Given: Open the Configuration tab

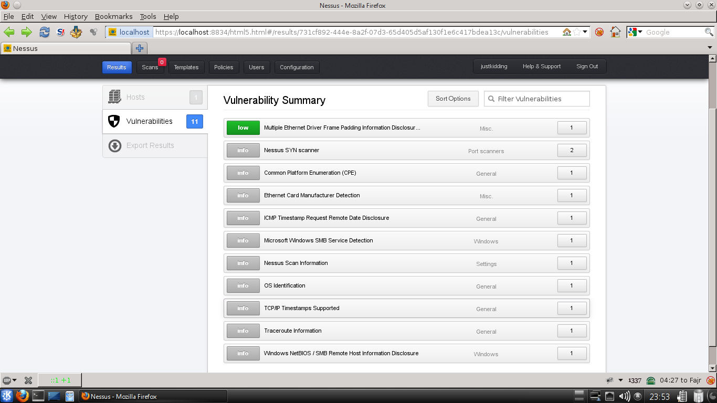Looking at the screenshot, I should point(297,67).
